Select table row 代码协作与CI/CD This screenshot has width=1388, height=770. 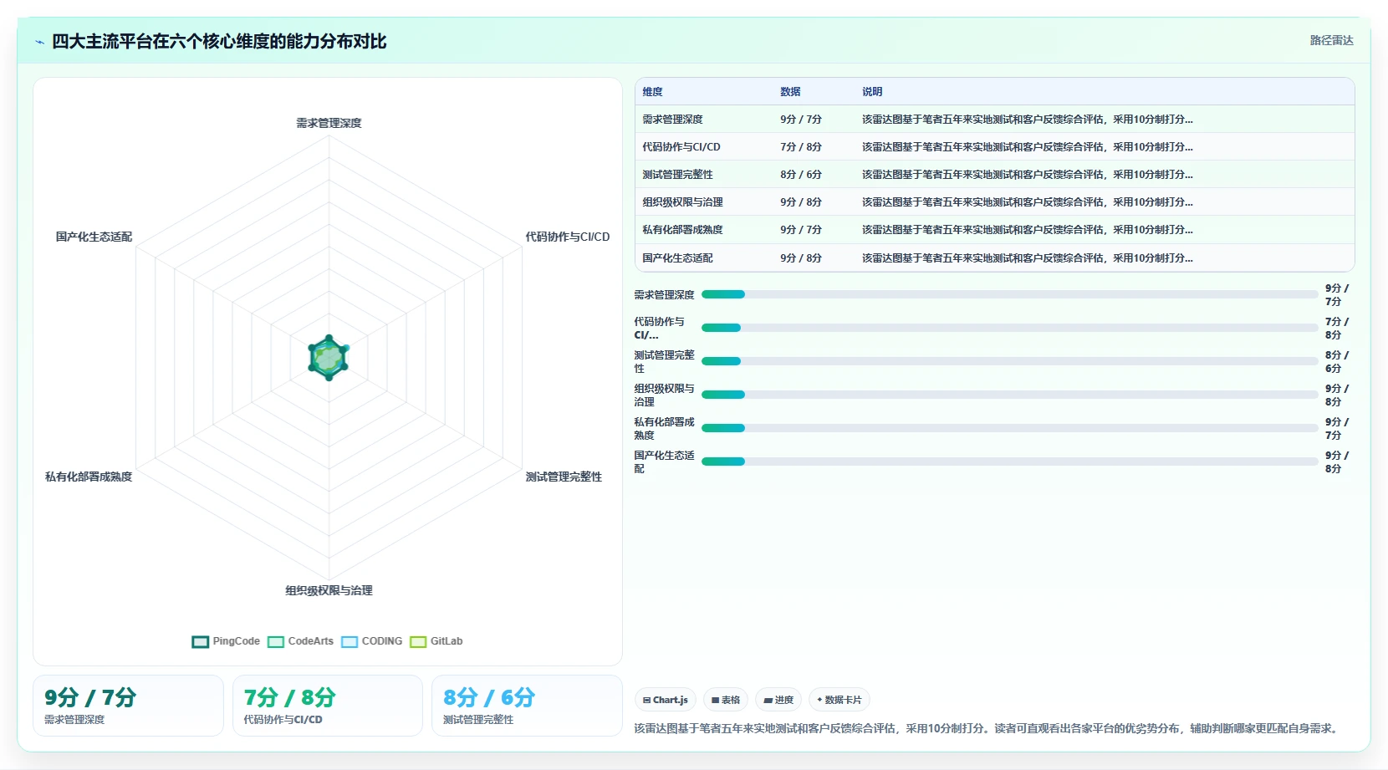995,147
